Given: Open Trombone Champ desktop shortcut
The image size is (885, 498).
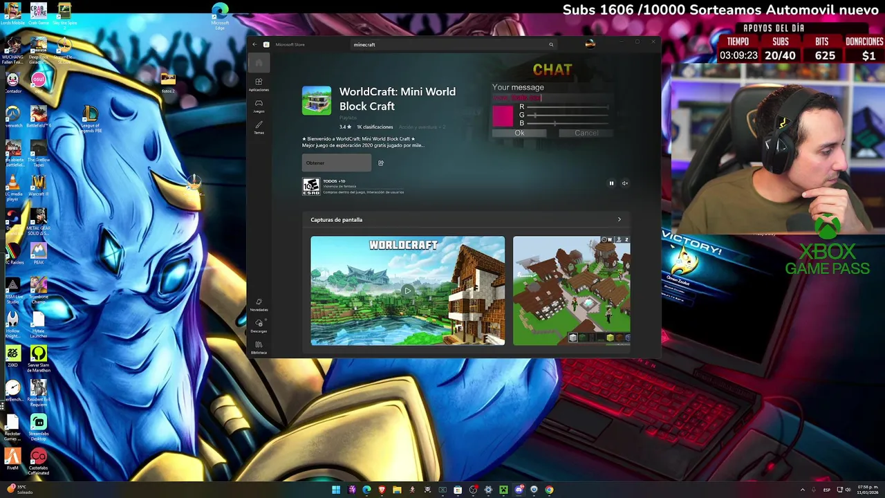Looking at the screenshot, I should coord(39,290).
